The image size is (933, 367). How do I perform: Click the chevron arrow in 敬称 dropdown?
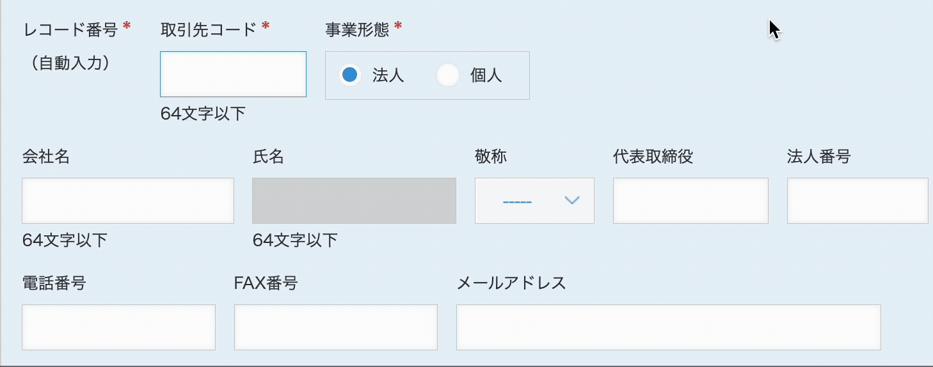(x=572, y=201)
